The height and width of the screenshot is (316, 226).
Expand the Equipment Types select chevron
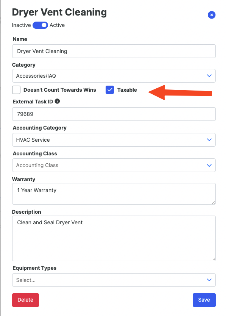[209, 280]
